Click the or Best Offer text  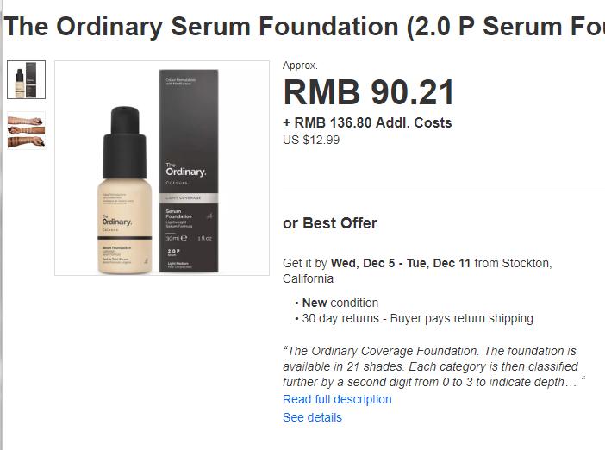330,223
